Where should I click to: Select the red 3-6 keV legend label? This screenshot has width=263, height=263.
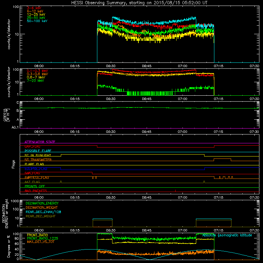[x=34, y=8]
